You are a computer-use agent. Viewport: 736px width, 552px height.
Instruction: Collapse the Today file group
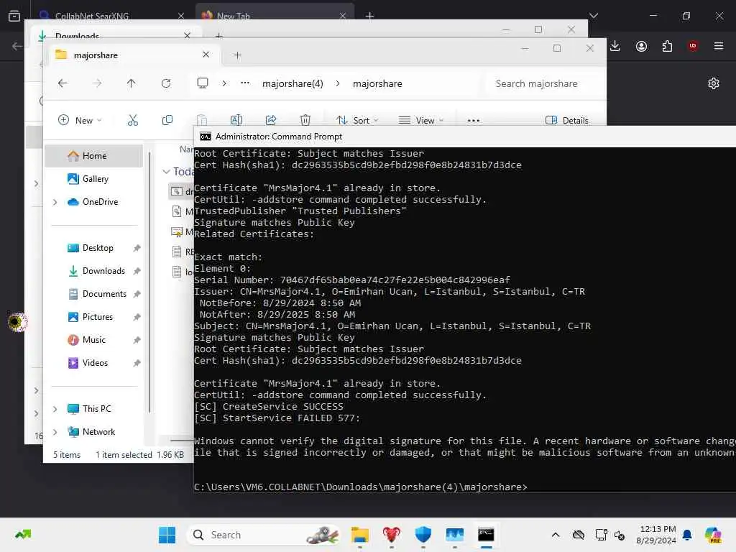166,171
